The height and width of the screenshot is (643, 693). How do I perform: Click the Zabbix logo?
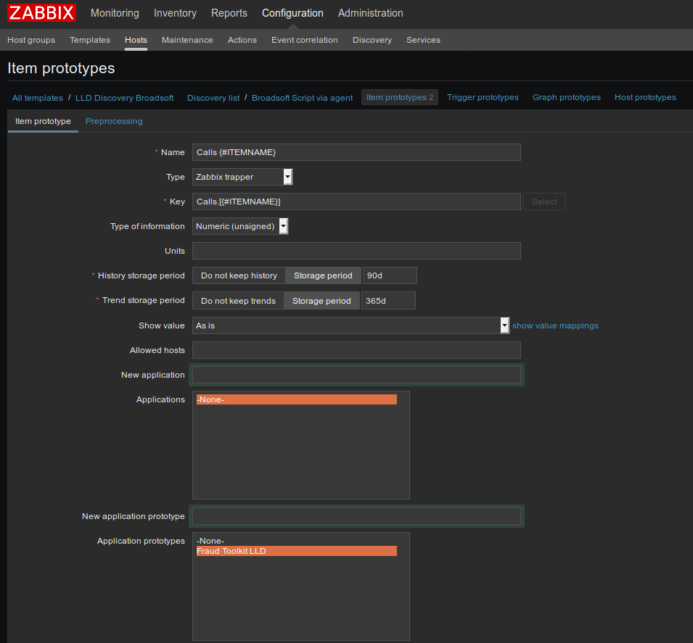click(41, 13)
